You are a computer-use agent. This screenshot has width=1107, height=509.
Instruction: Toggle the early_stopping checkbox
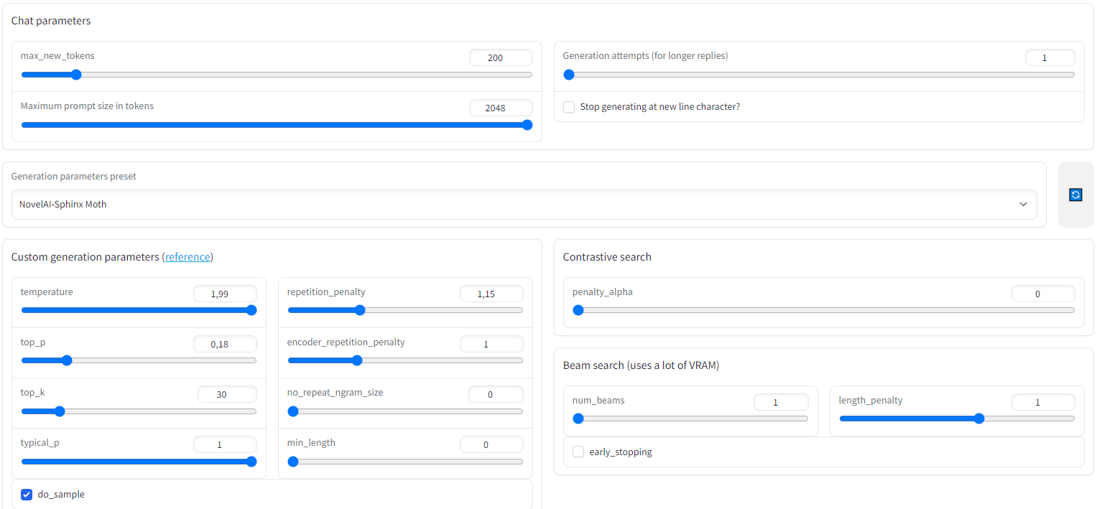point(578,452)
